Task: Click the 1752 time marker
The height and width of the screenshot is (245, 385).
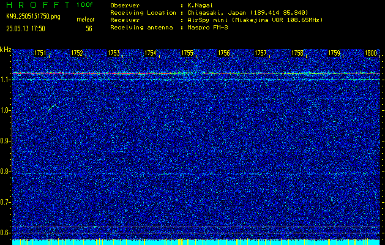Action: point(77,53)
